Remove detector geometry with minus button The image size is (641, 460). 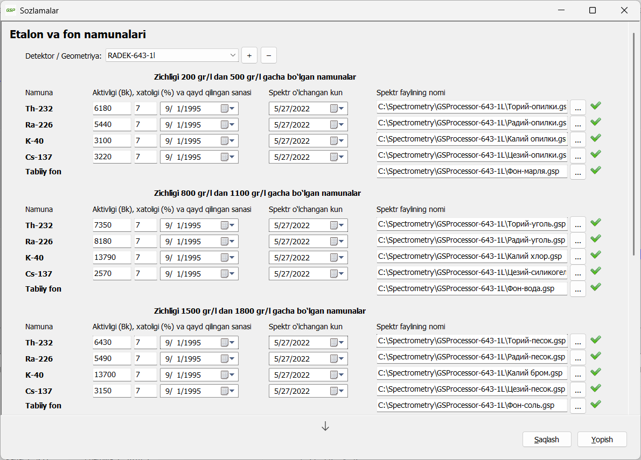(x=269, y=55)
